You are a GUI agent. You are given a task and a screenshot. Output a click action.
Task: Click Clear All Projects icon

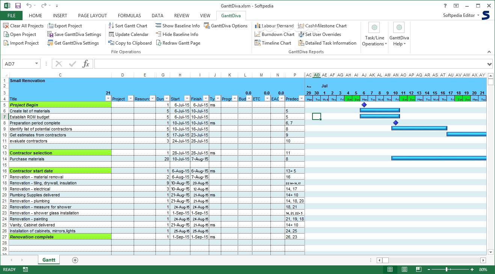[6, 26]
